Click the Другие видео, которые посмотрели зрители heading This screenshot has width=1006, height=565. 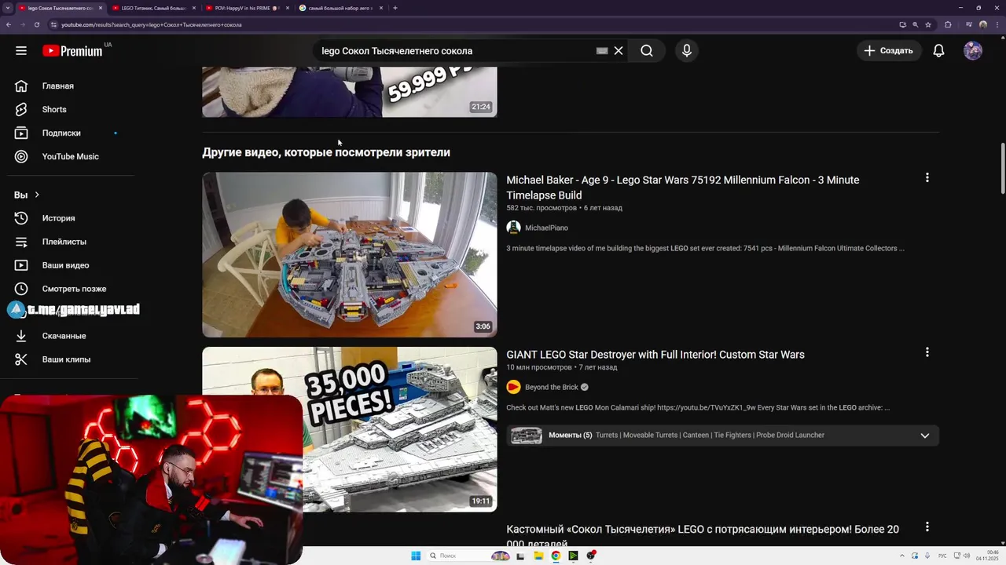pyautogui.click(x=326, y=152)
